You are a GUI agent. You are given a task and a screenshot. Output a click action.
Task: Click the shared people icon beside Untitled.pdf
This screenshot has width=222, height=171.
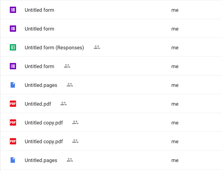click(x=64, y=104)
